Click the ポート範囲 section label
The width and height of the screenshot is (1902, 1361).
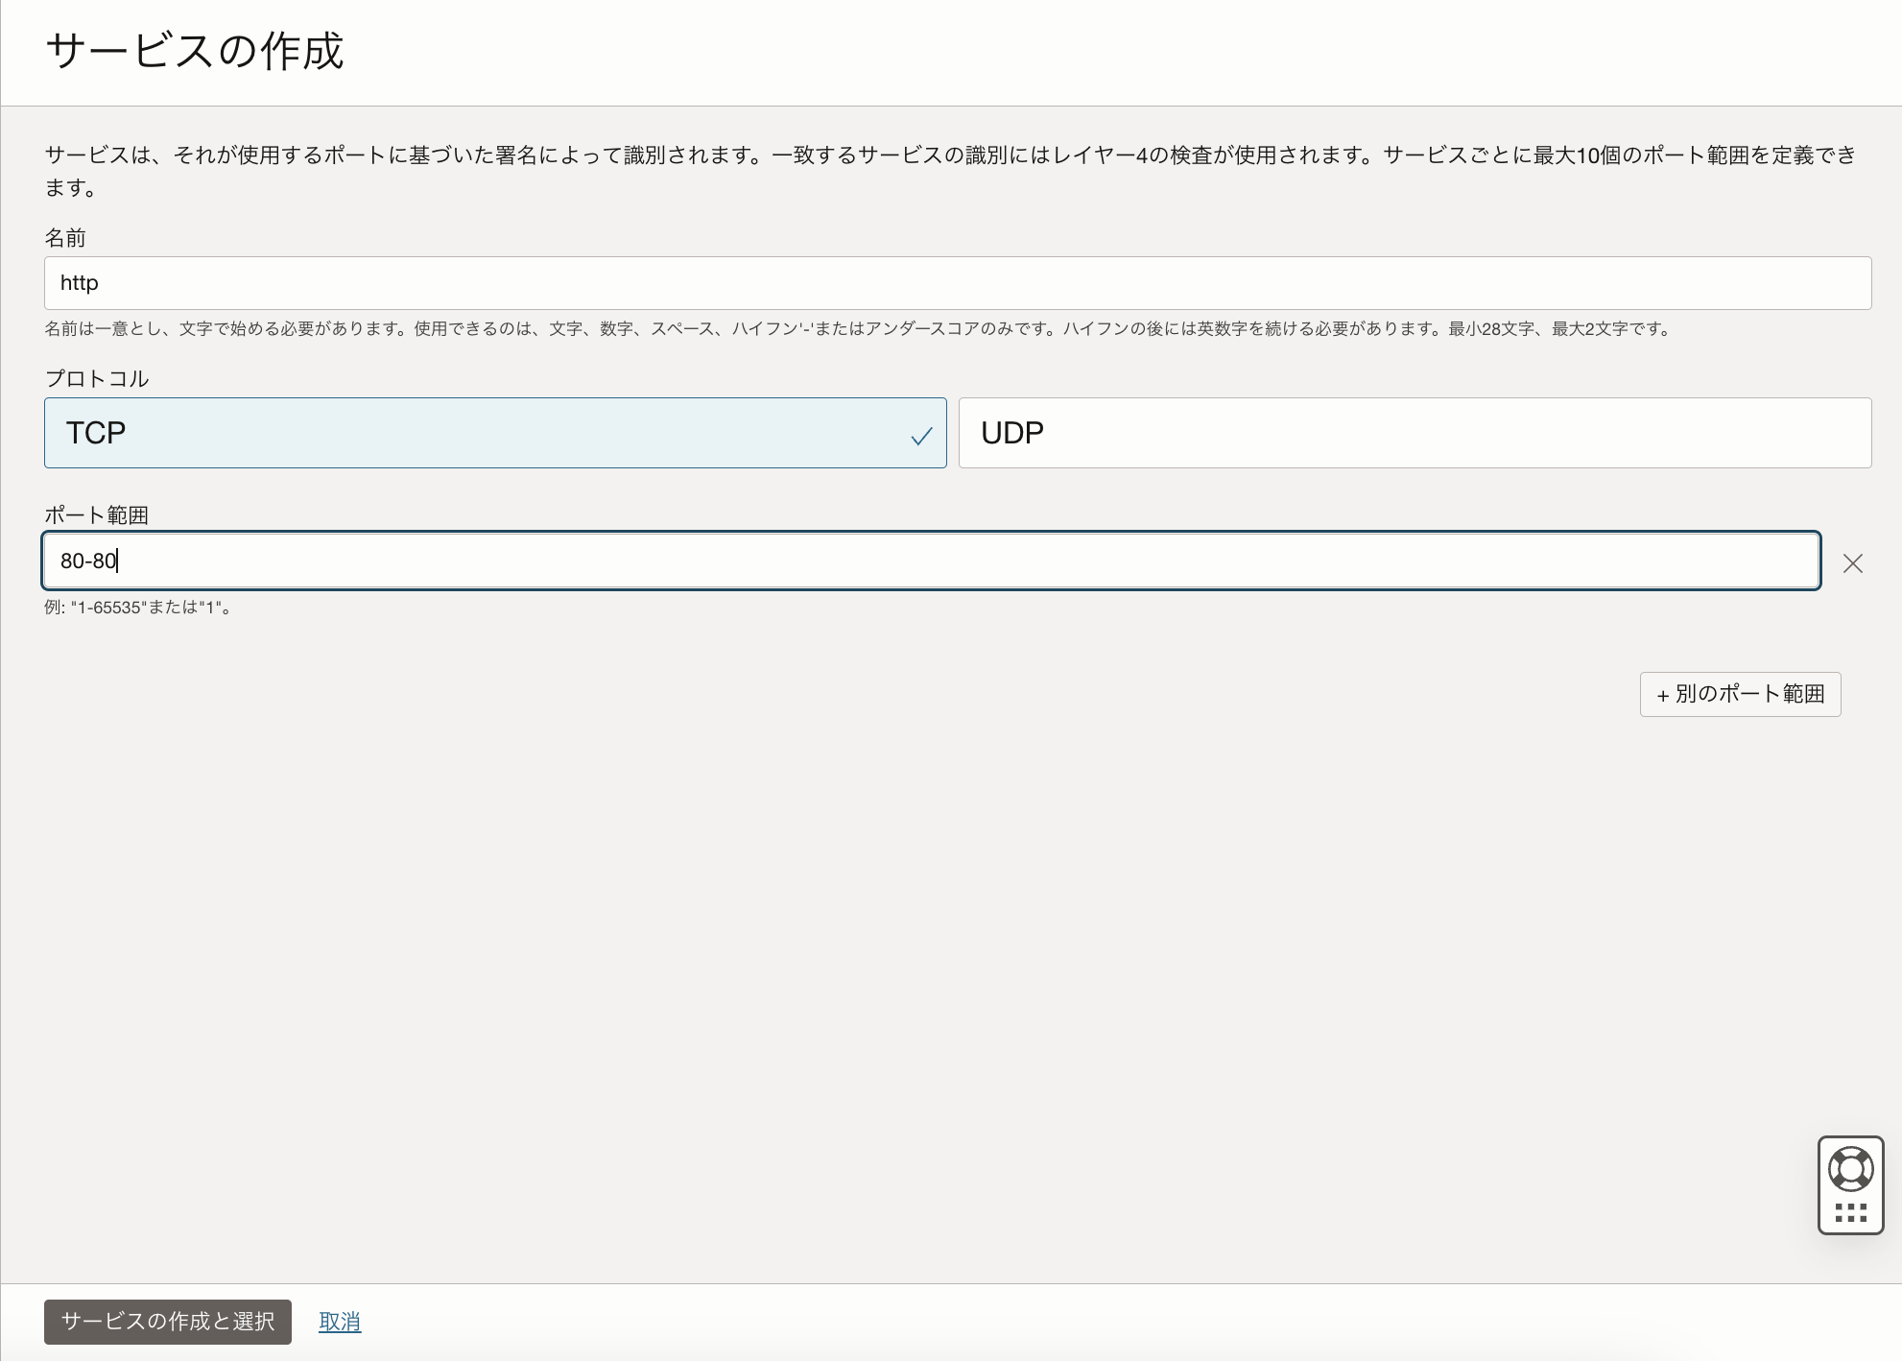click(96, 515)
